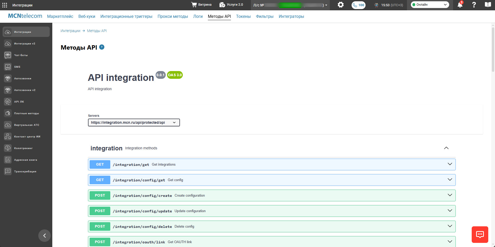Open the Онлайн status dropdown

[430, 5]
